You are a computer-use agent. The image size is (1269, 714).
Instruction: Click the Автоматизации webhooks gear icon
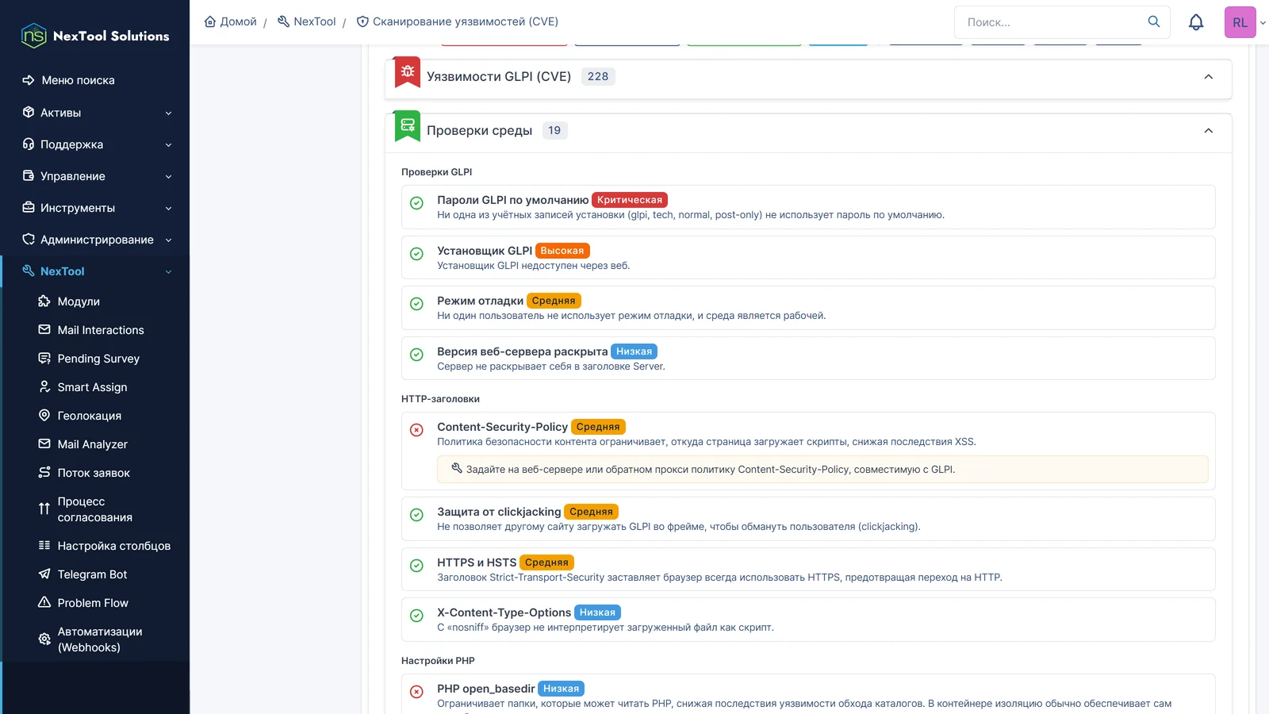pyautogui.click(x=44, y=639)
